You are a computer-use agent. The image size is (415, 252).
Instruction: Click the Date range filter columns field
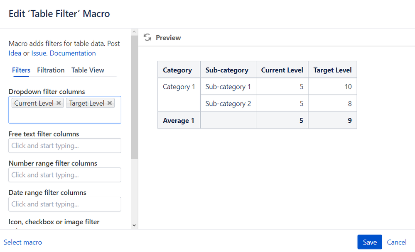tap(65, 204)
